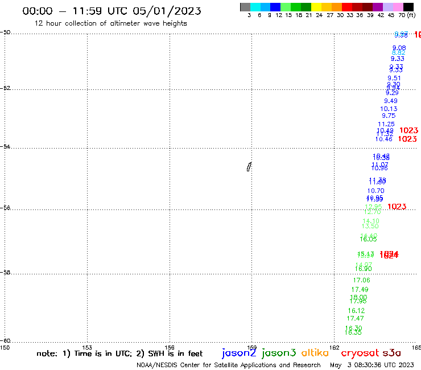
Task: Click the timestamp 'May 3 08:30:36 UTC 2023'
Action: coord(372,365)
